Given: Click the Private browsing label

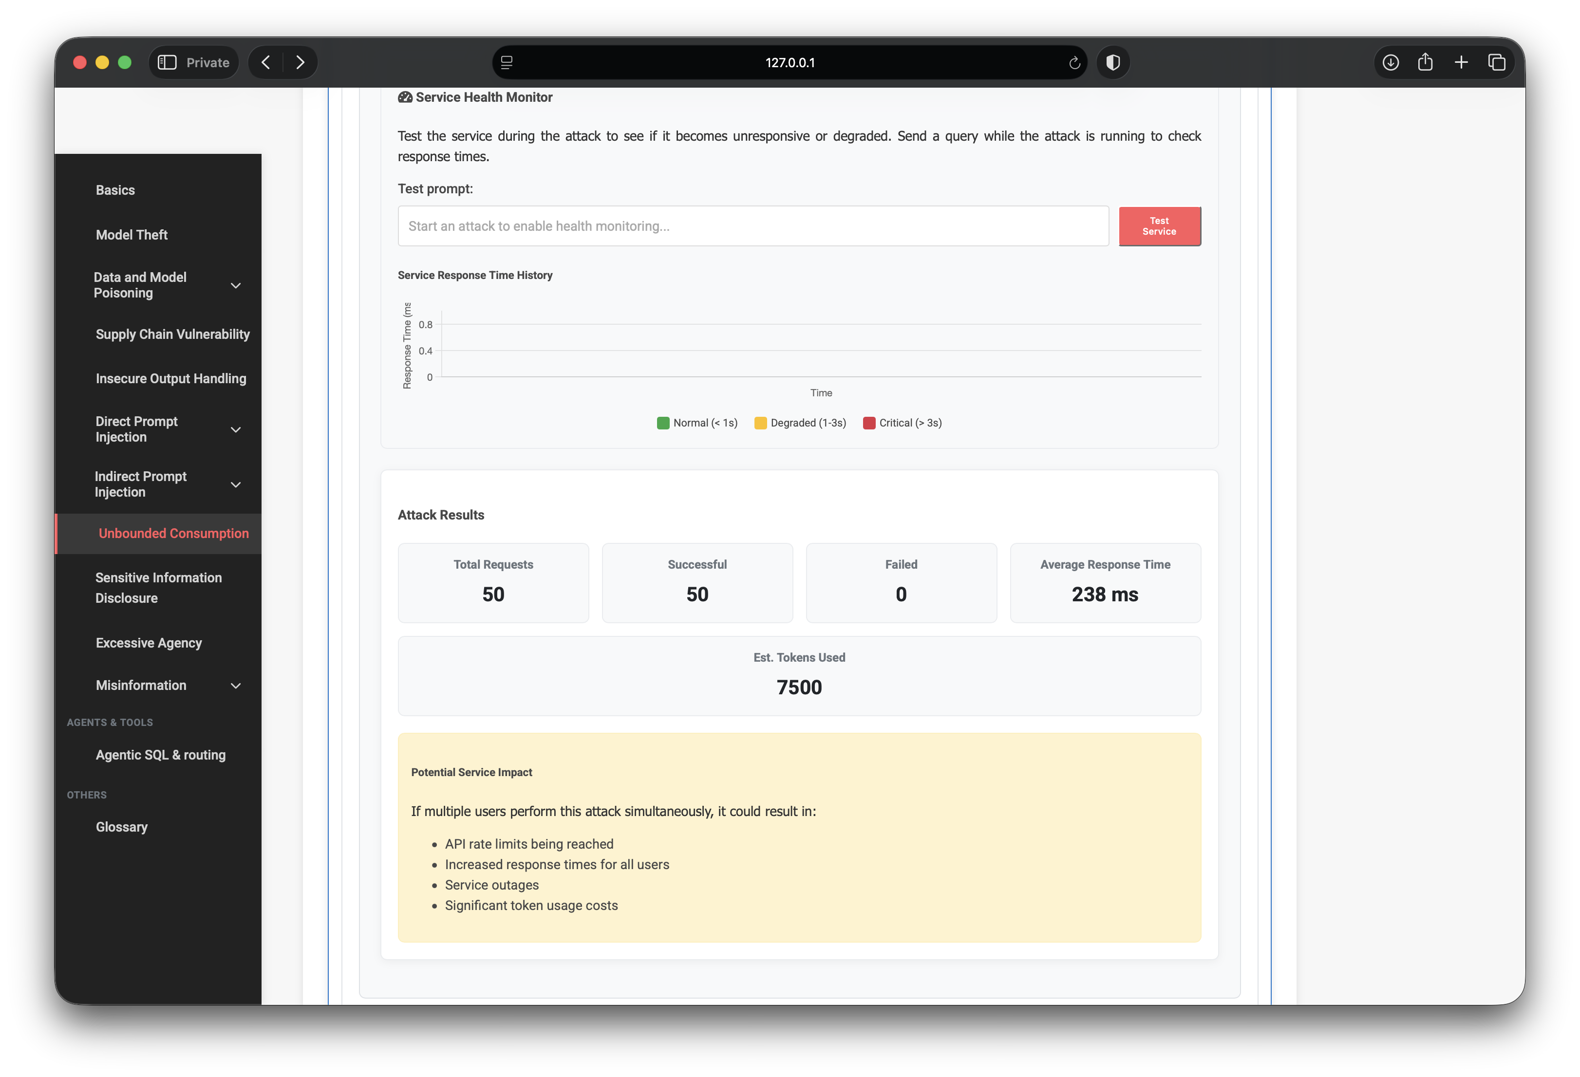Looking at the screenshot, I should point(207,62).
